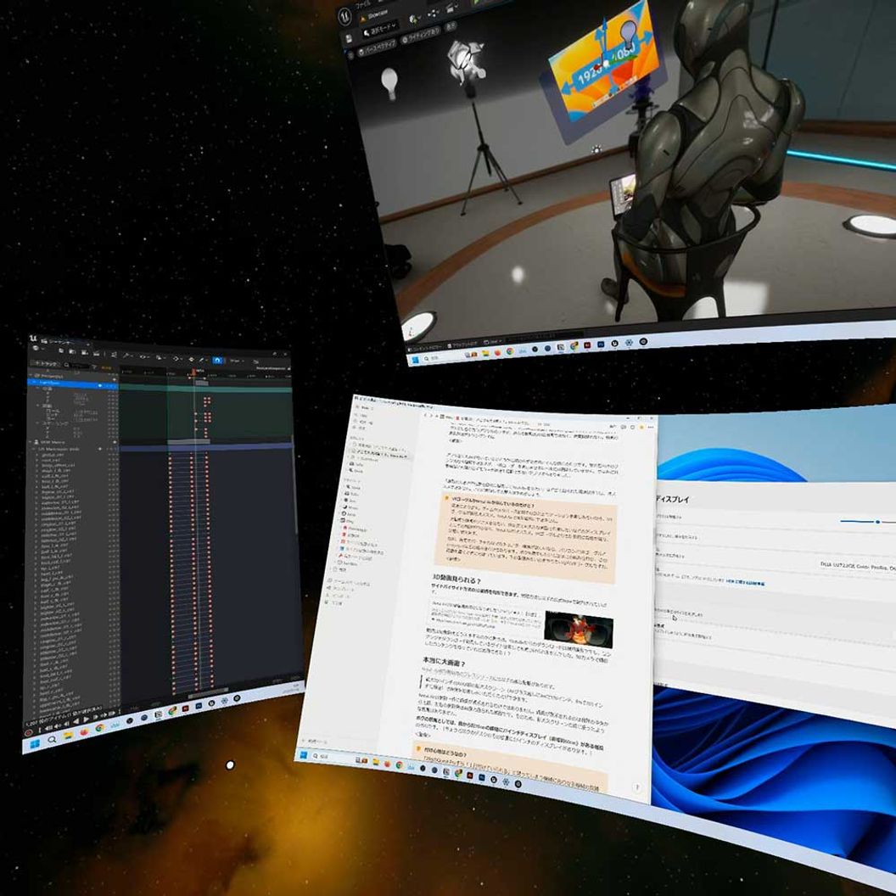
Task: Toggle the blue snapping magnet in Sequencer
Action: point(217,360)
